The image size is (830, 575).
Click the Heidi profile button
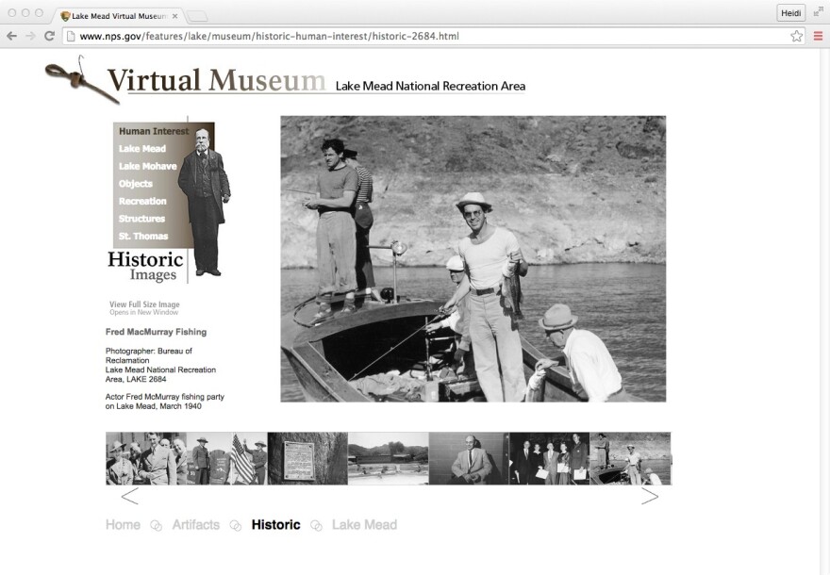[790, 13]
